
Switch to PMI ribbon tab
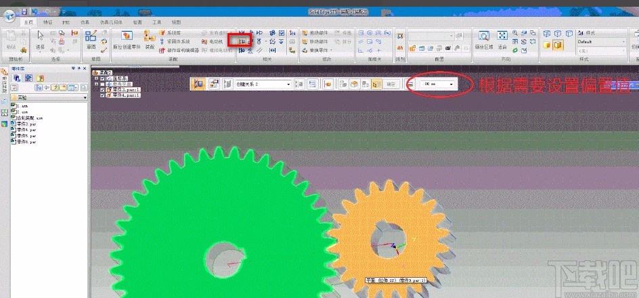[66, 22]
